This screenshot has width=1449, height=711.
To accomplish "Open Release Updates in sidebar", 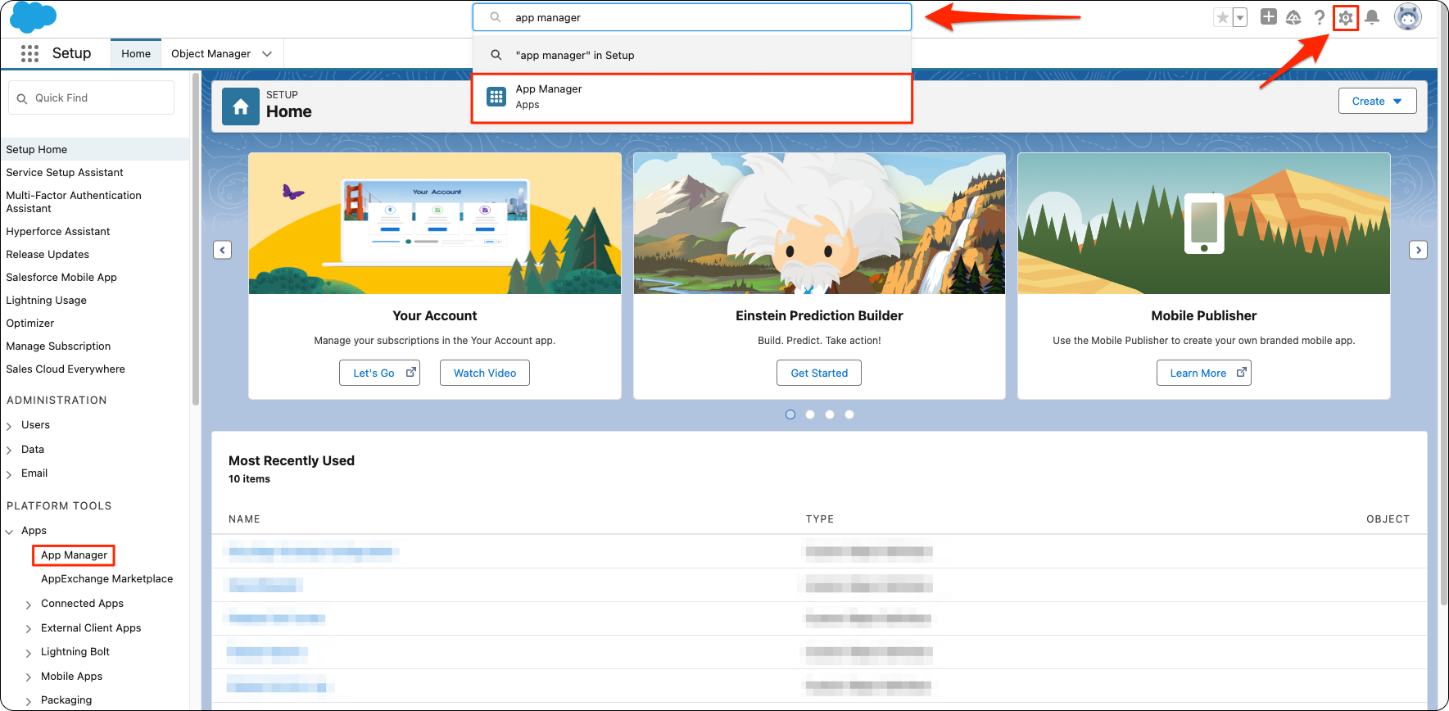I will pyautogui.click(x=48, y=254).
